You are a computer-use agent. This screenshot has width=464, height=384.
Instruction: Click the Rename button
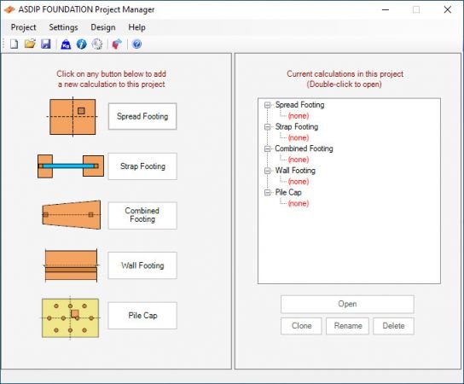pyautogui.click(x=348, y=326)
